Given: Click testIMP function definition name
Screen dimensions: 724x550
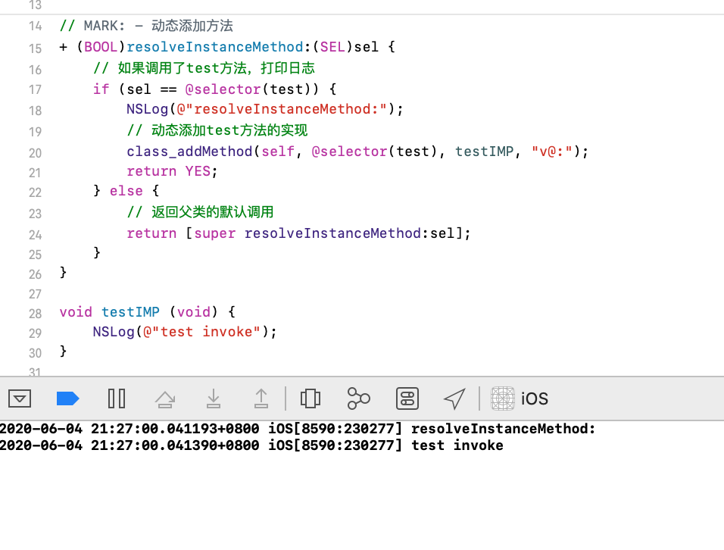Looking at the screenshot, I should click(x=131, y=312).
